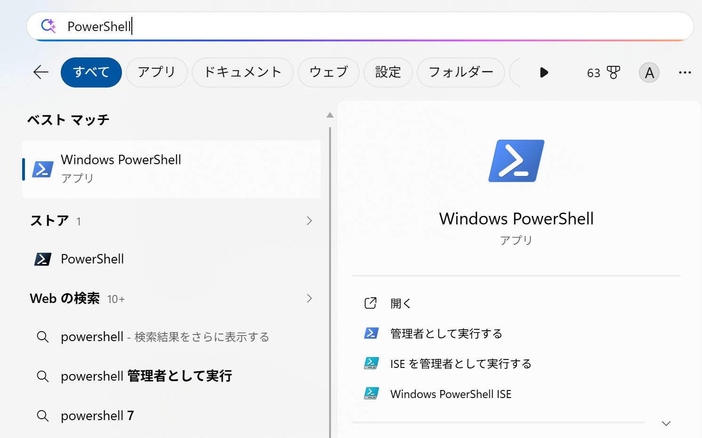This screenshot has width=702, height=438.
Task: Expand the Web の検索 results chevron
Action: coord(309,298)
